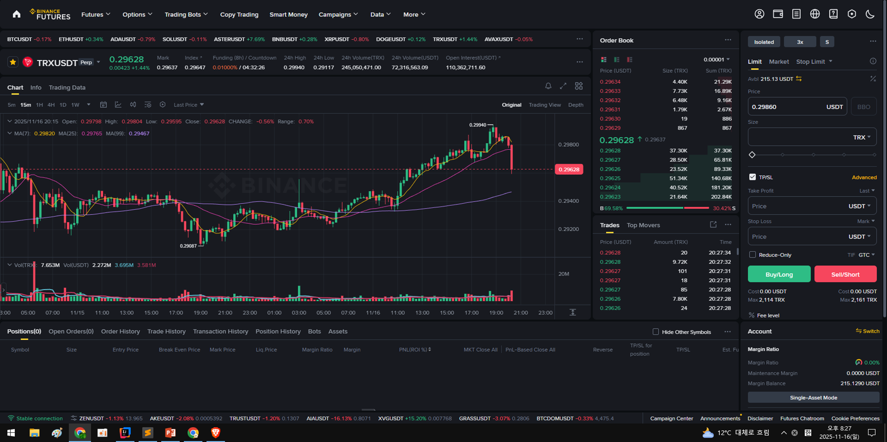The image size is (887, 442).
Task: Change the size unit TRX dropdown
Action: (x=862, y=137)
